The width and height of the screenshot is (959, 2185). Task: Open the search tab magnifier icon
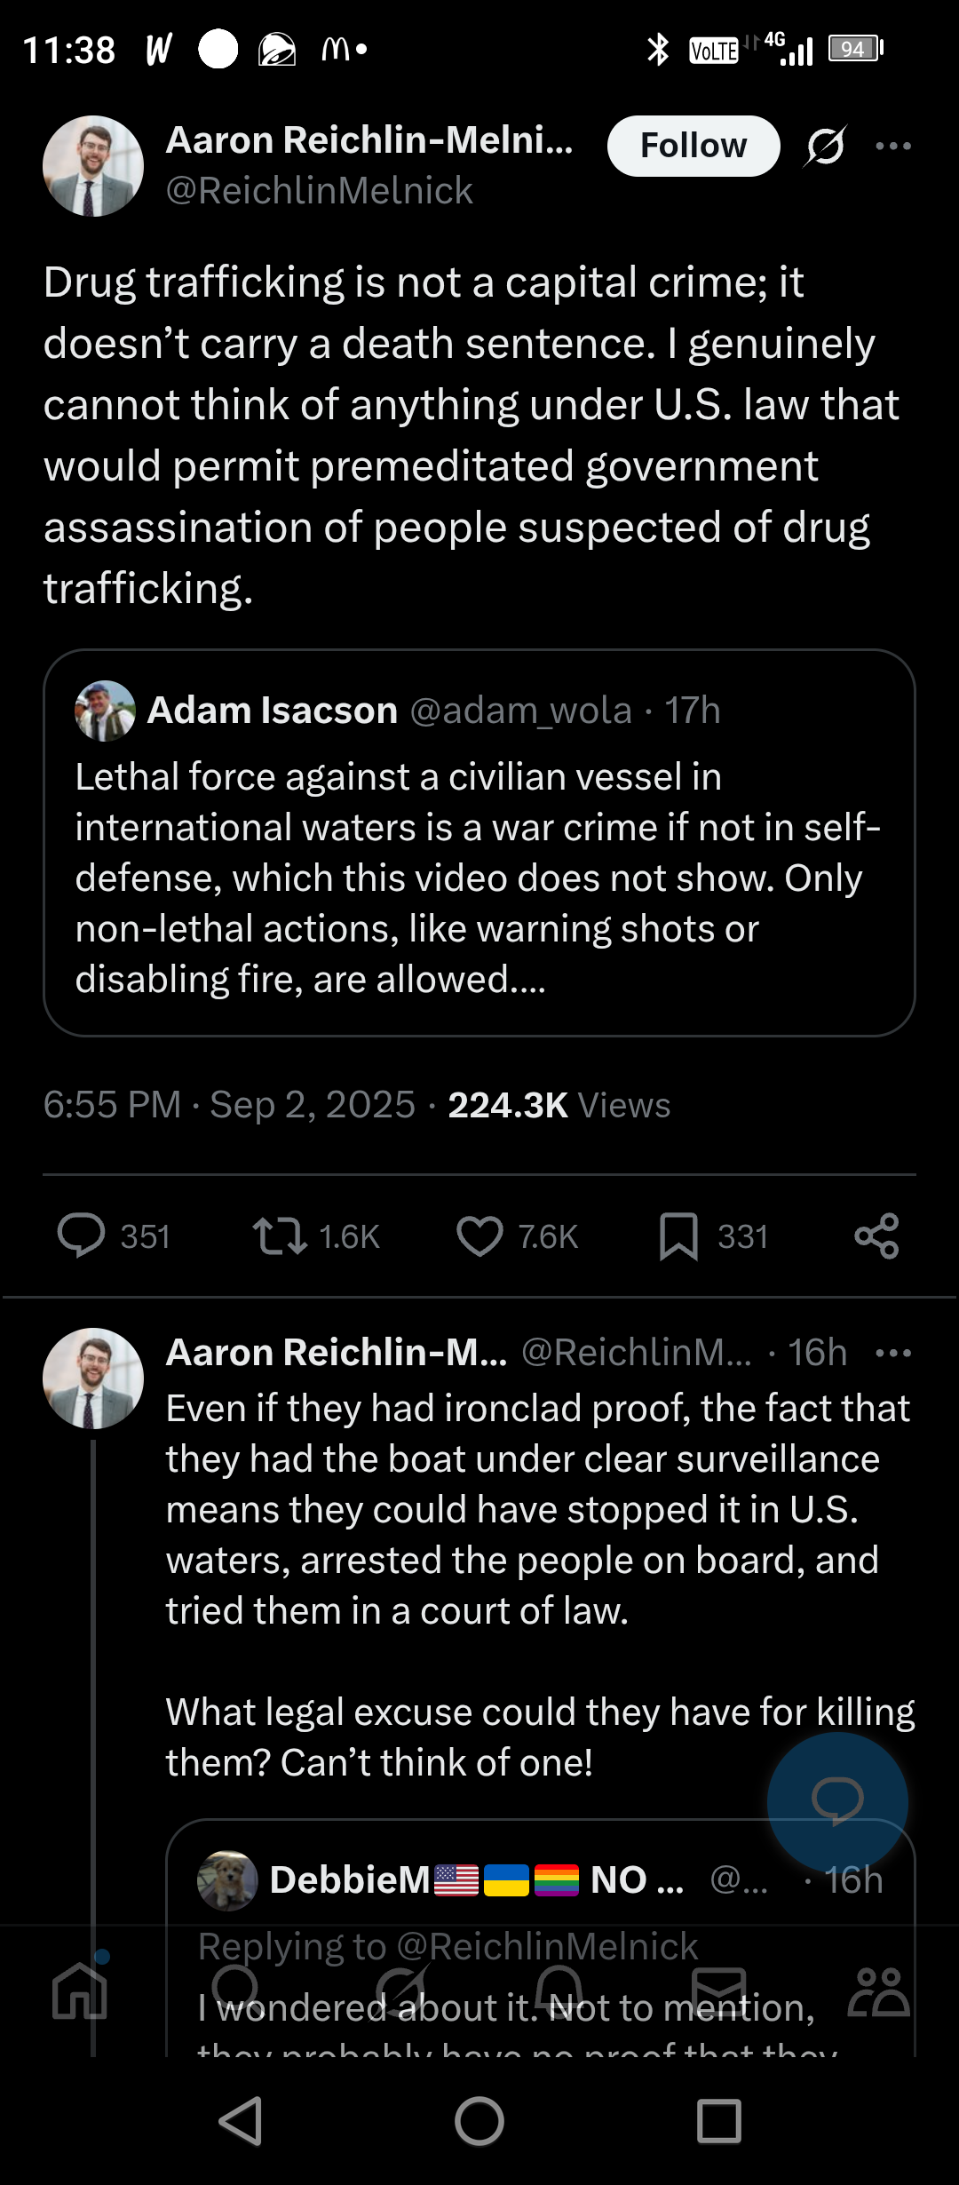[235, 1991]
